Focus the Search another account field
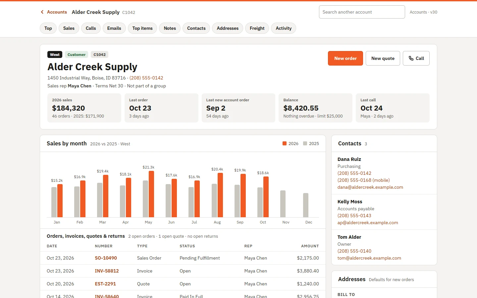Screen dimensions: 477x298 (x=362, y=12)
